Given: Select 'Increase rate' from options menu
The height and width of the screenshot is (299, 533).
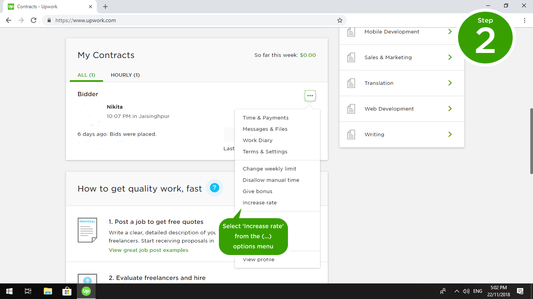Looking at the screenshot, I should [x=259, y=202].
